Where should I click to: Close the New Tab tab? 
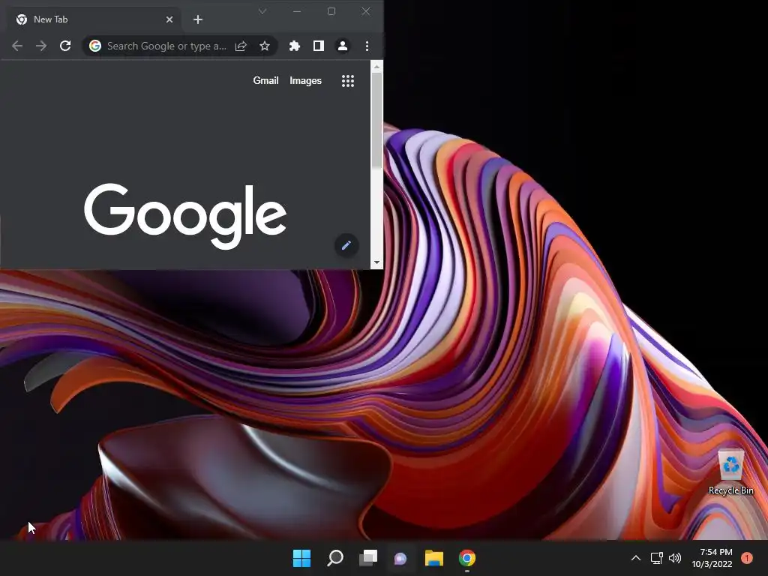(169, 19)
